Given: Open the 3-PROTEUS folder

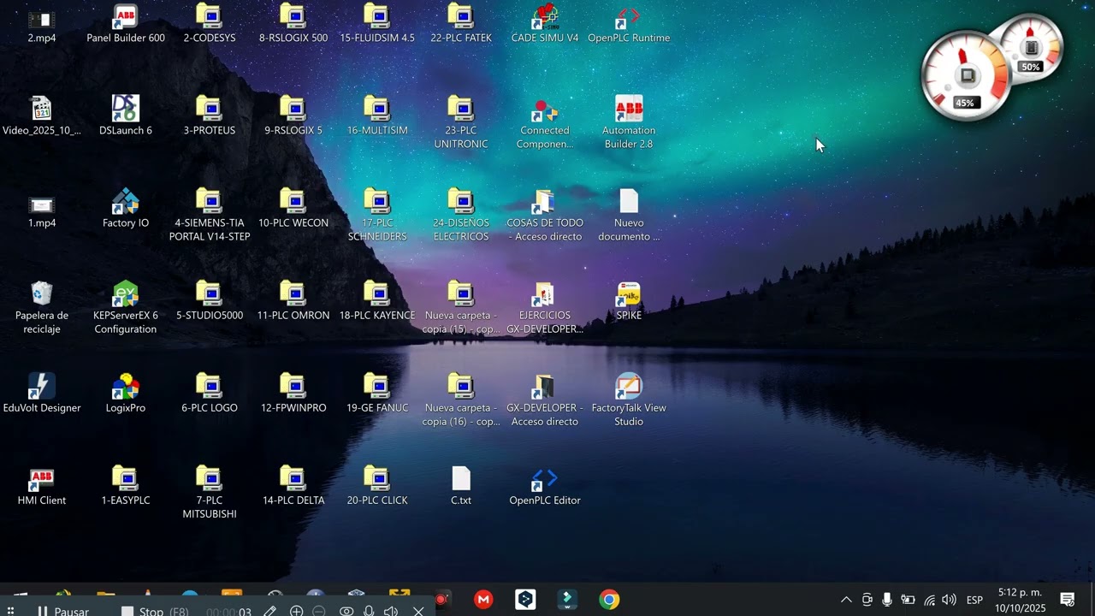Looking at the screenshot, I should [x=210, y=116].
